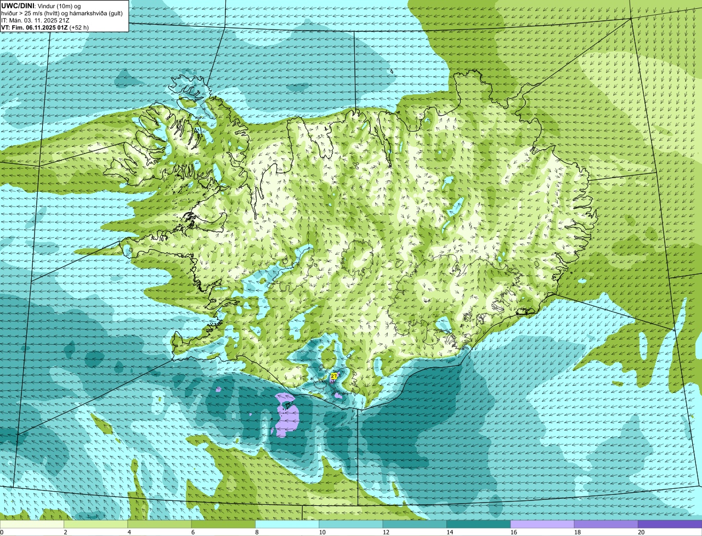Click the 6–8 m/s olive green legend swatch
The height and width of the screenshot is (536, 702).
click(224, 524)
